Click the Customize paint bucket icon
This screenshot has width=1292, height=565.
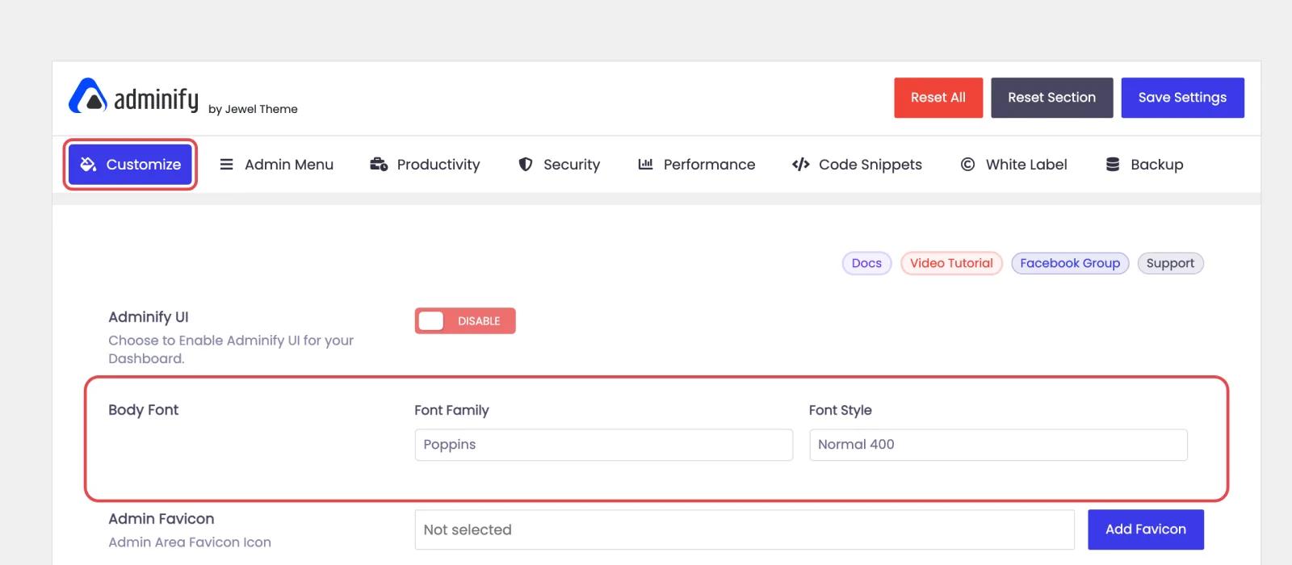(x=88, y=165)
